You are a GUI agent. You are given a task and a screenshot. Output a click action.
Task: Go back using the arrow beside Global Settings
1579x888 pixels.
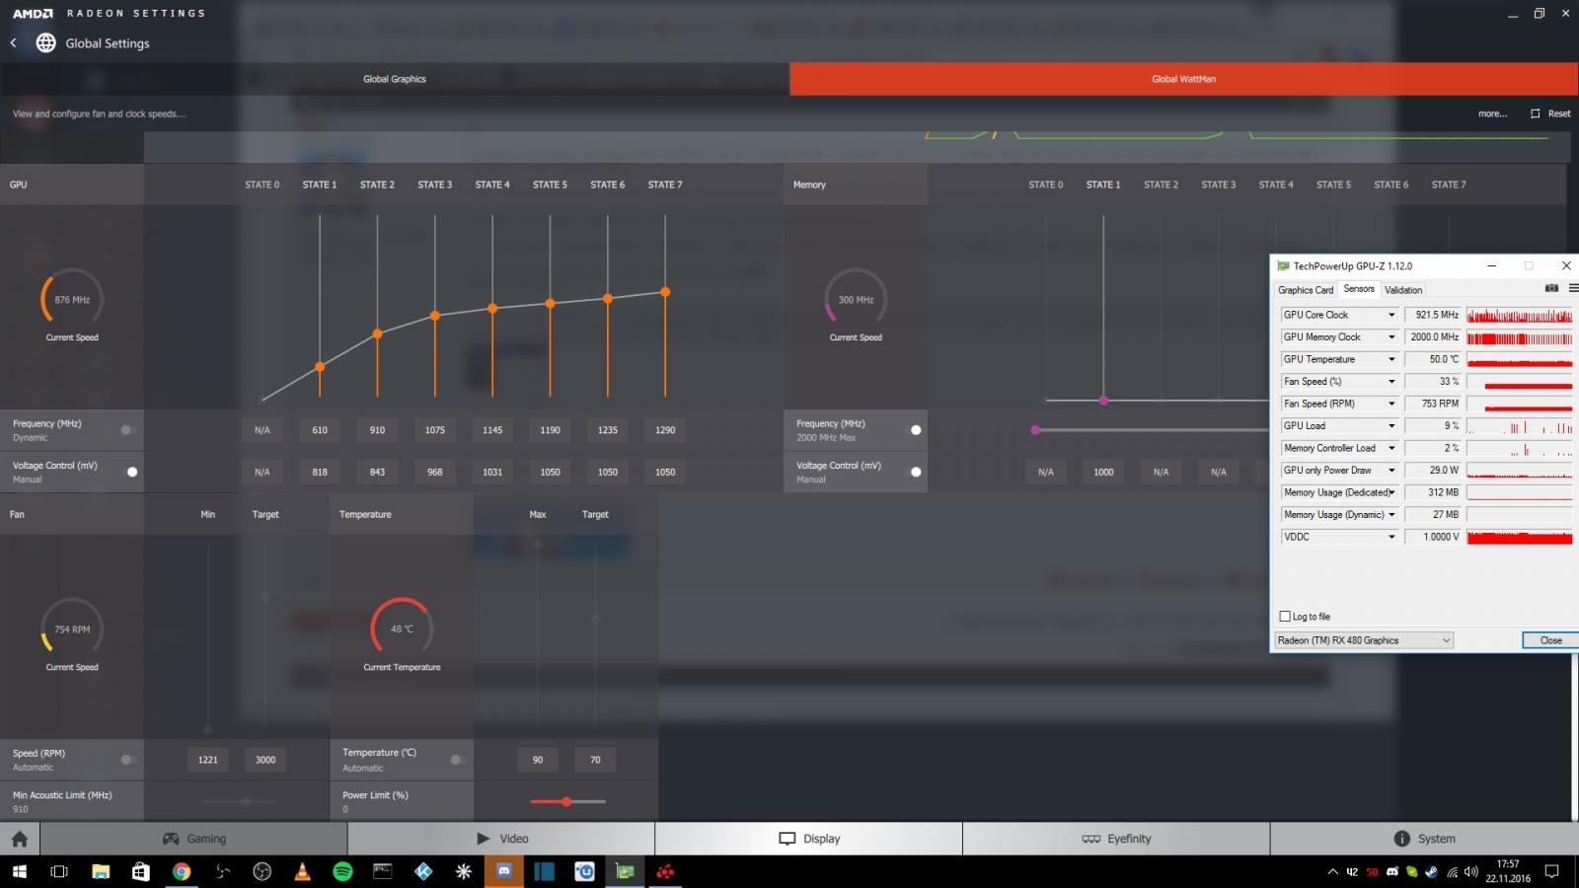pyautogui.click(x=13, y=42)
